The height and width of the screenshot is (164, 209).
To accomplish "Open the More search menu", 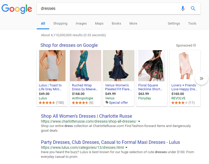I will 133,24.
